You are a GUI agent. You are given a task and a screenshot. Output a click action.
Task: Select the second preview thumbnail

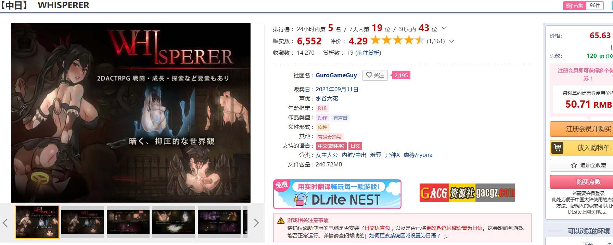(82, 222)
